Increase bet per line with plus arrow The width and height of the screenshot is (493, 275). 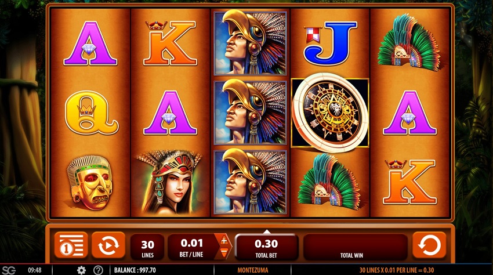[x=224, y=241]
